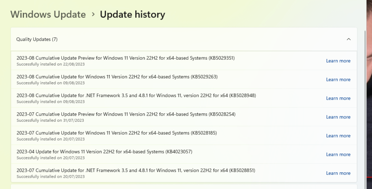Screen dimensions: 372x189
Task: Select the 2023-08 Cumulative Update Preview entry
Action: 184,61
